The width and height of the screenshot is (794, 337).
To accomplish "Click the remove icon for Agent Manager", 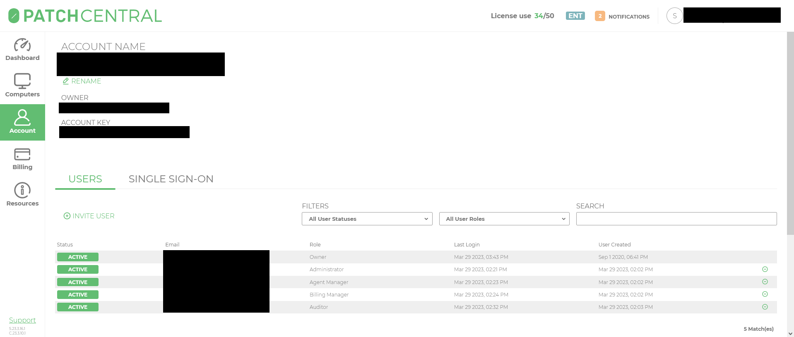I will 765,282.
